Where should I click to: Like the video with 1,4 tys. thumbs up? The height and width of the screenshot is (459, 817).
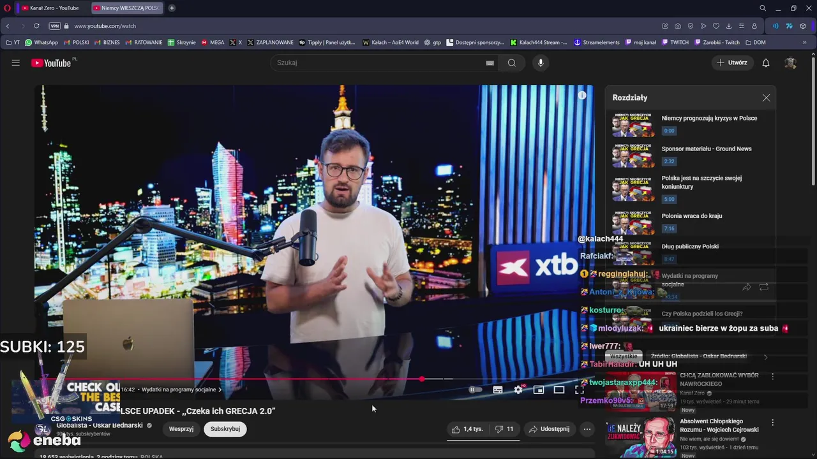pyautogui.click(x=467, y=429)
